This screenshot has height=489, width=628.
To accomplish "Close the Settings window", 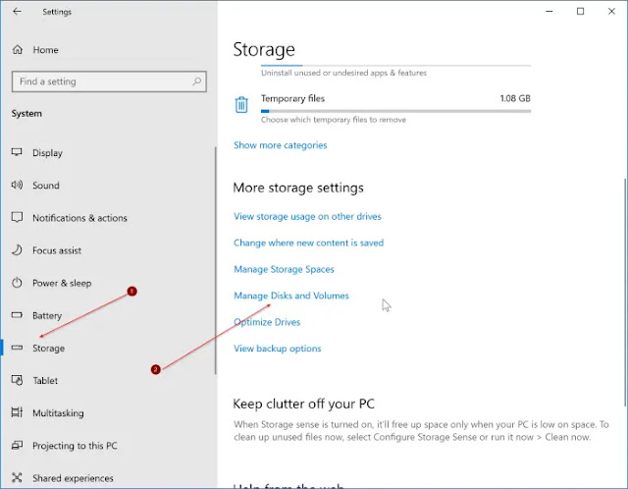I will click(611, 11).
